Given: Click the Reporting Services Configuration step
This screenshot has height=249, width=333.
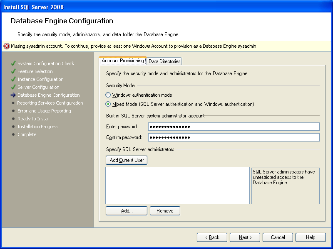Looking at the screenshot, I should point(50,103).
